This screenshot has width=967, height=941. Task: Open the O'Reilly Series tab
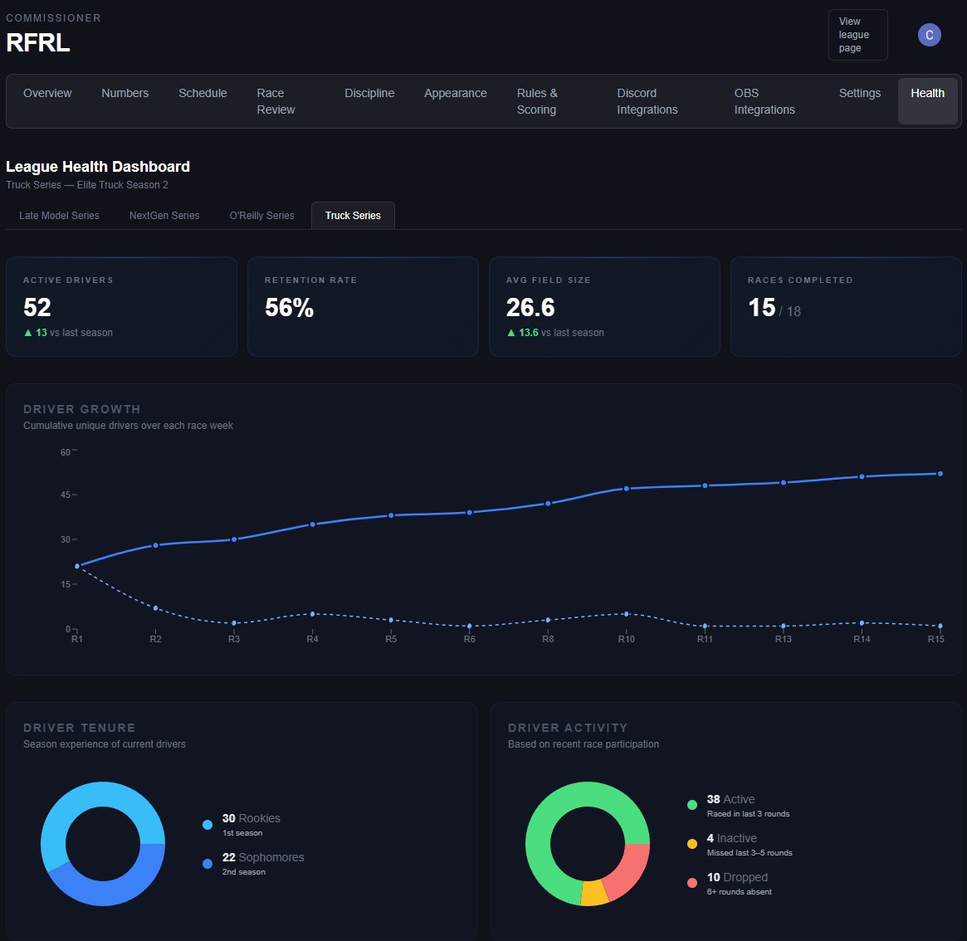pyautogui.click(x=261, y=215)
